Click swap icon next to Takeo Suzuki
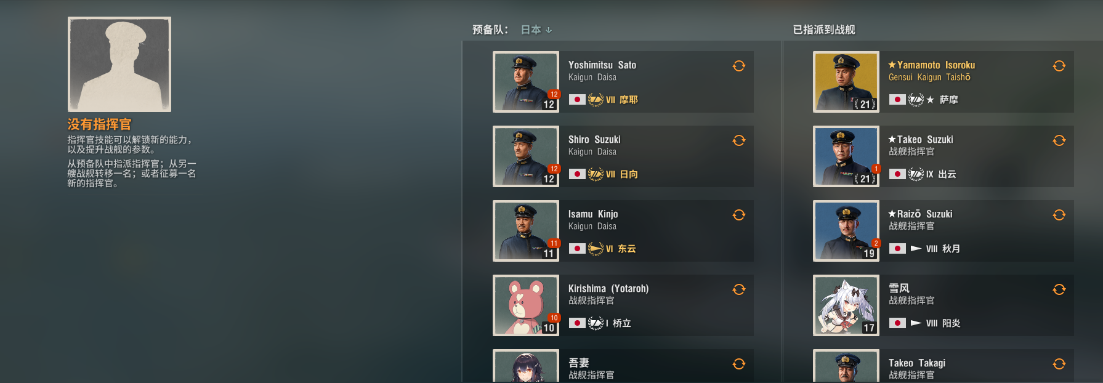 point(1059,140)
